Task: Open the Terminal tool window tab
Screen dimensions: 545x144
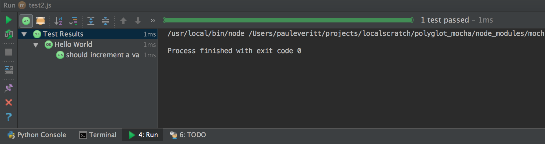Action: [x=98, y=135]
